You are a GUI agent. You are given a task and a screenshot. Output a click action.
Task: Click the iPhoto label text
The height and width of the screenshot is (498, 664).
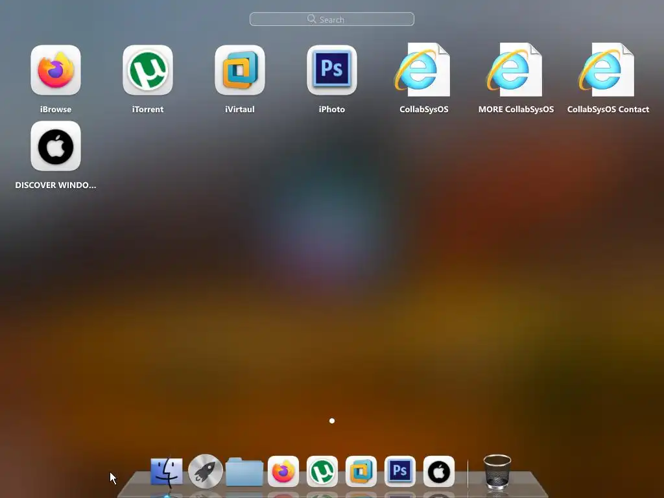pyautogui.click(x=332, y=109)
